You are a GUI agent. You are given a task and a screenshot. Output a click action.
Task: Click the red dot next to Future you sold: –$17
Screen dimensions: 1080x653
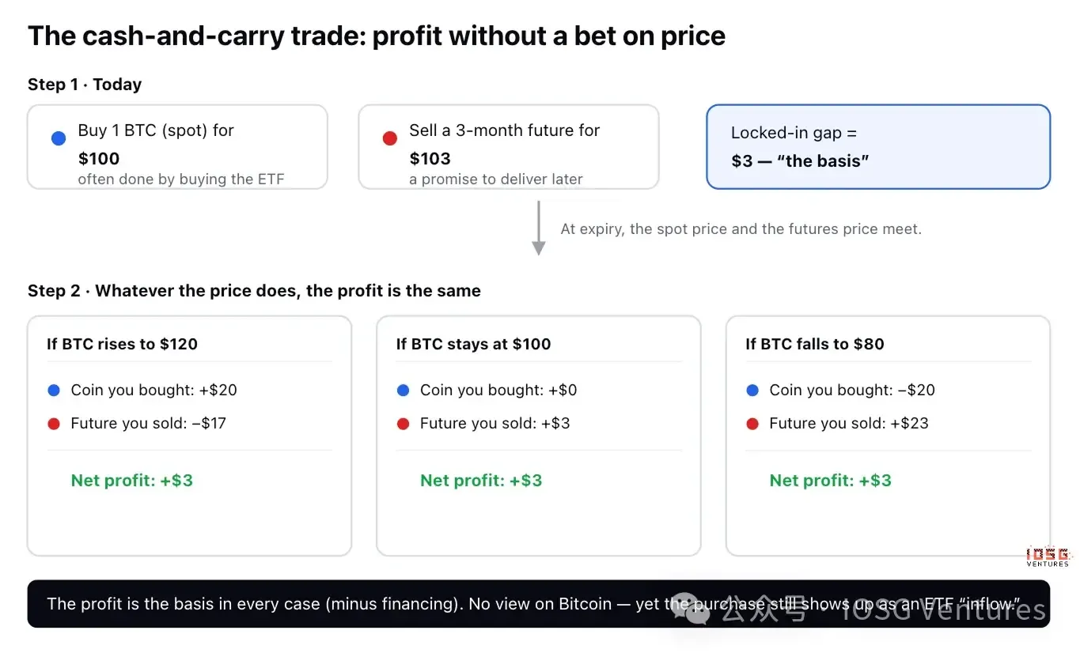pos(54,424)
